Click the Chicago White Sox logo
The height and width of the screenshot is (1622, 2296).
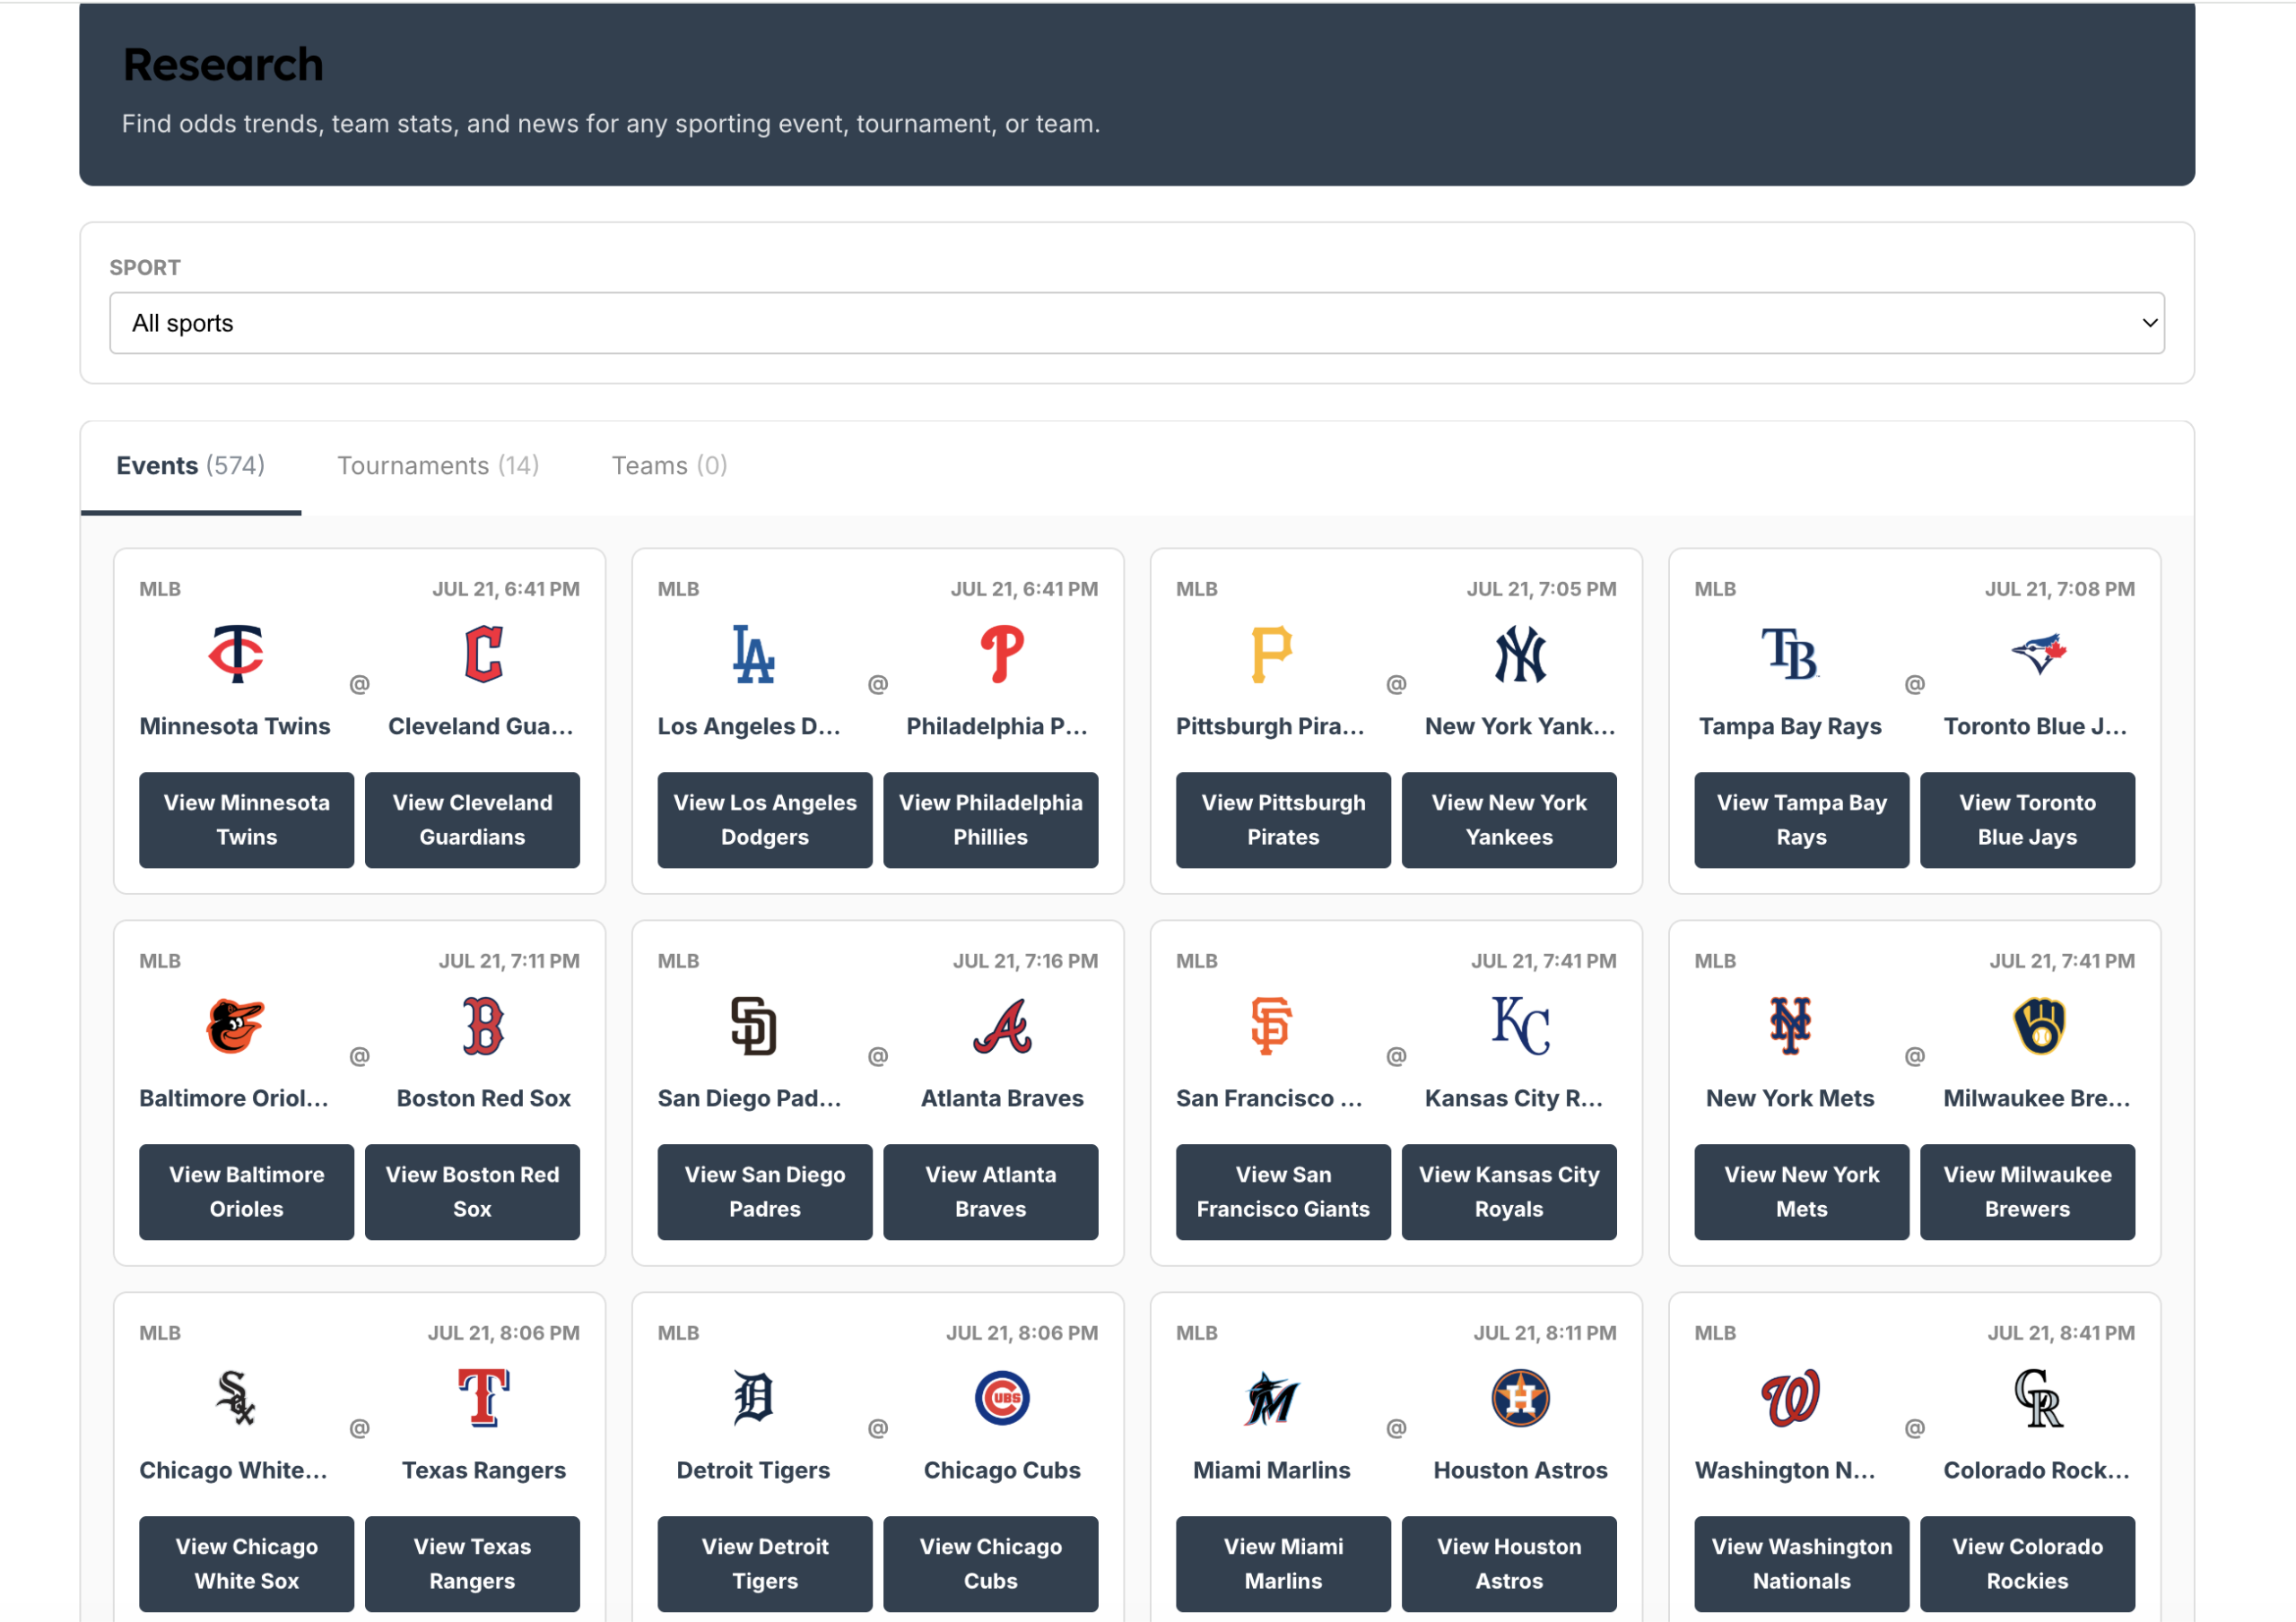[x=235, y=1398]
